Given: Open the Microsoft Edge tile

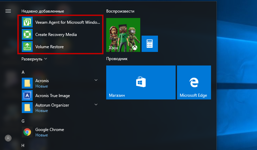Looking at the screenshot, I should click(194, 82).
